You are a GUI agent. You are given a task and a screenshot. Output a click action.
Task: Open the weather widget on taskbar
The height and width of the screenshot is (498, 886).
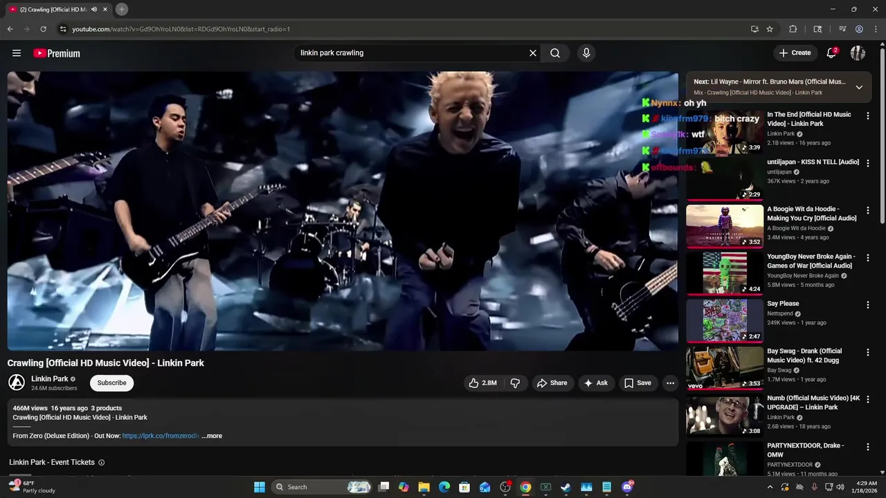point(31,487)
